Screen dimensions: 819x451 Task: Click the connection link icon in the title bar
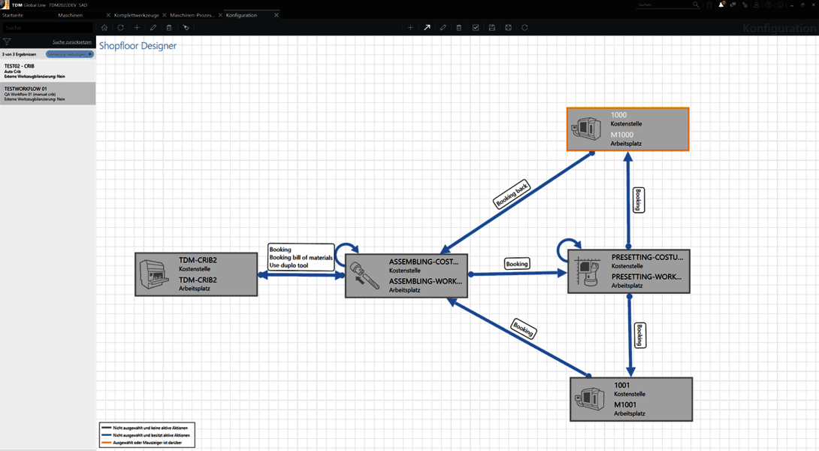coord(745,5)
